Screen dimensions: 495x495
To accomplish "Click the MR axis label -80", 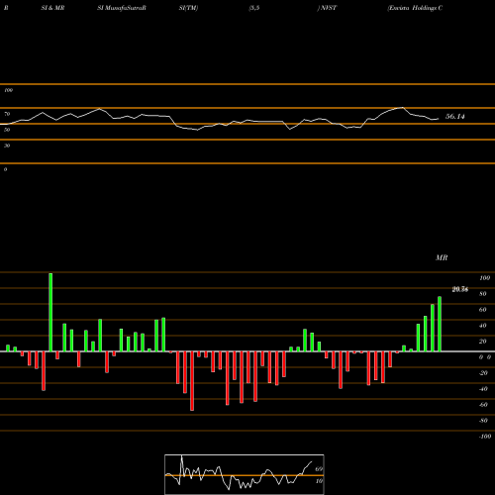I will click(x=483, y=421).
